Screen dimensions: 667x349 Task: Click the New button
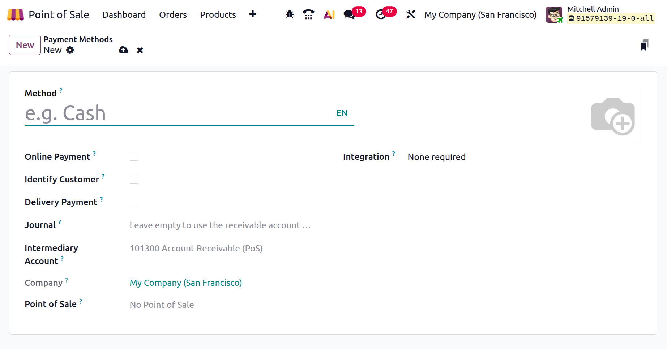click(x=25, y=45)
